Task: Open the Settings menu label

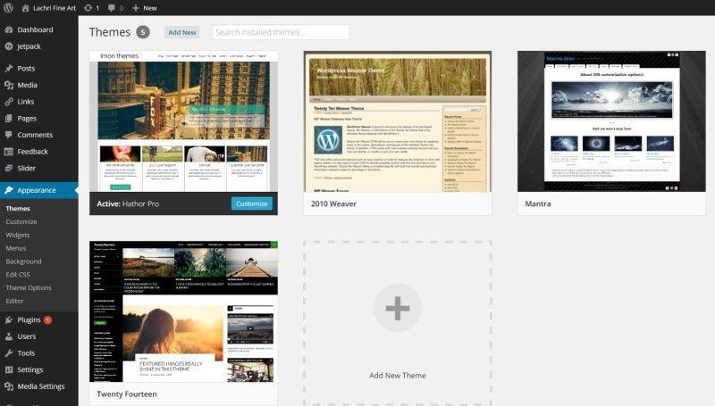Action: pos(30,369)
